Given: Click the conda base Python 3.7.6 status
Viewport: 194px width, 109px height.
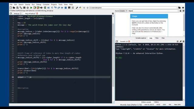Looking at the screenshot, I should coord(131,105).
